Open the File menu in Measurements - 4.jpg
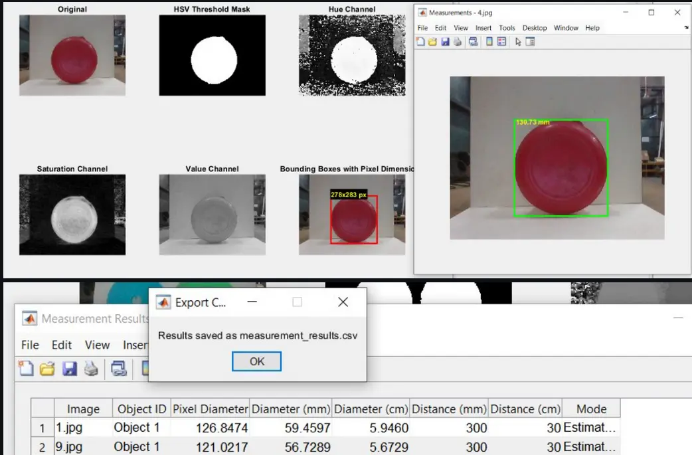This screenshot has height=455, width=692. click(423, 28)
